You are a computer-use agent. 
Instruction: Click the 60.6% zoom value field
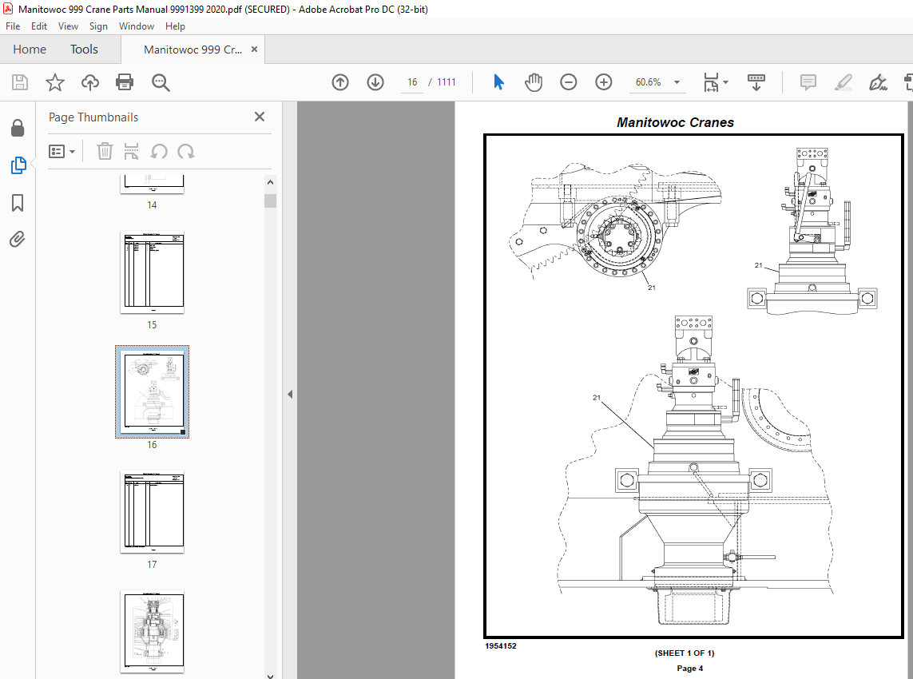pyautogui.click(x=648, y=82)
